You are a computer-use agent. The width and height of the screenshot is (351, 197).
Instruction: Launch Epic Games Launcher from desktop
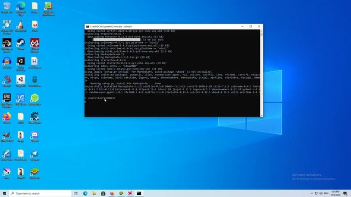click(7, 101)
